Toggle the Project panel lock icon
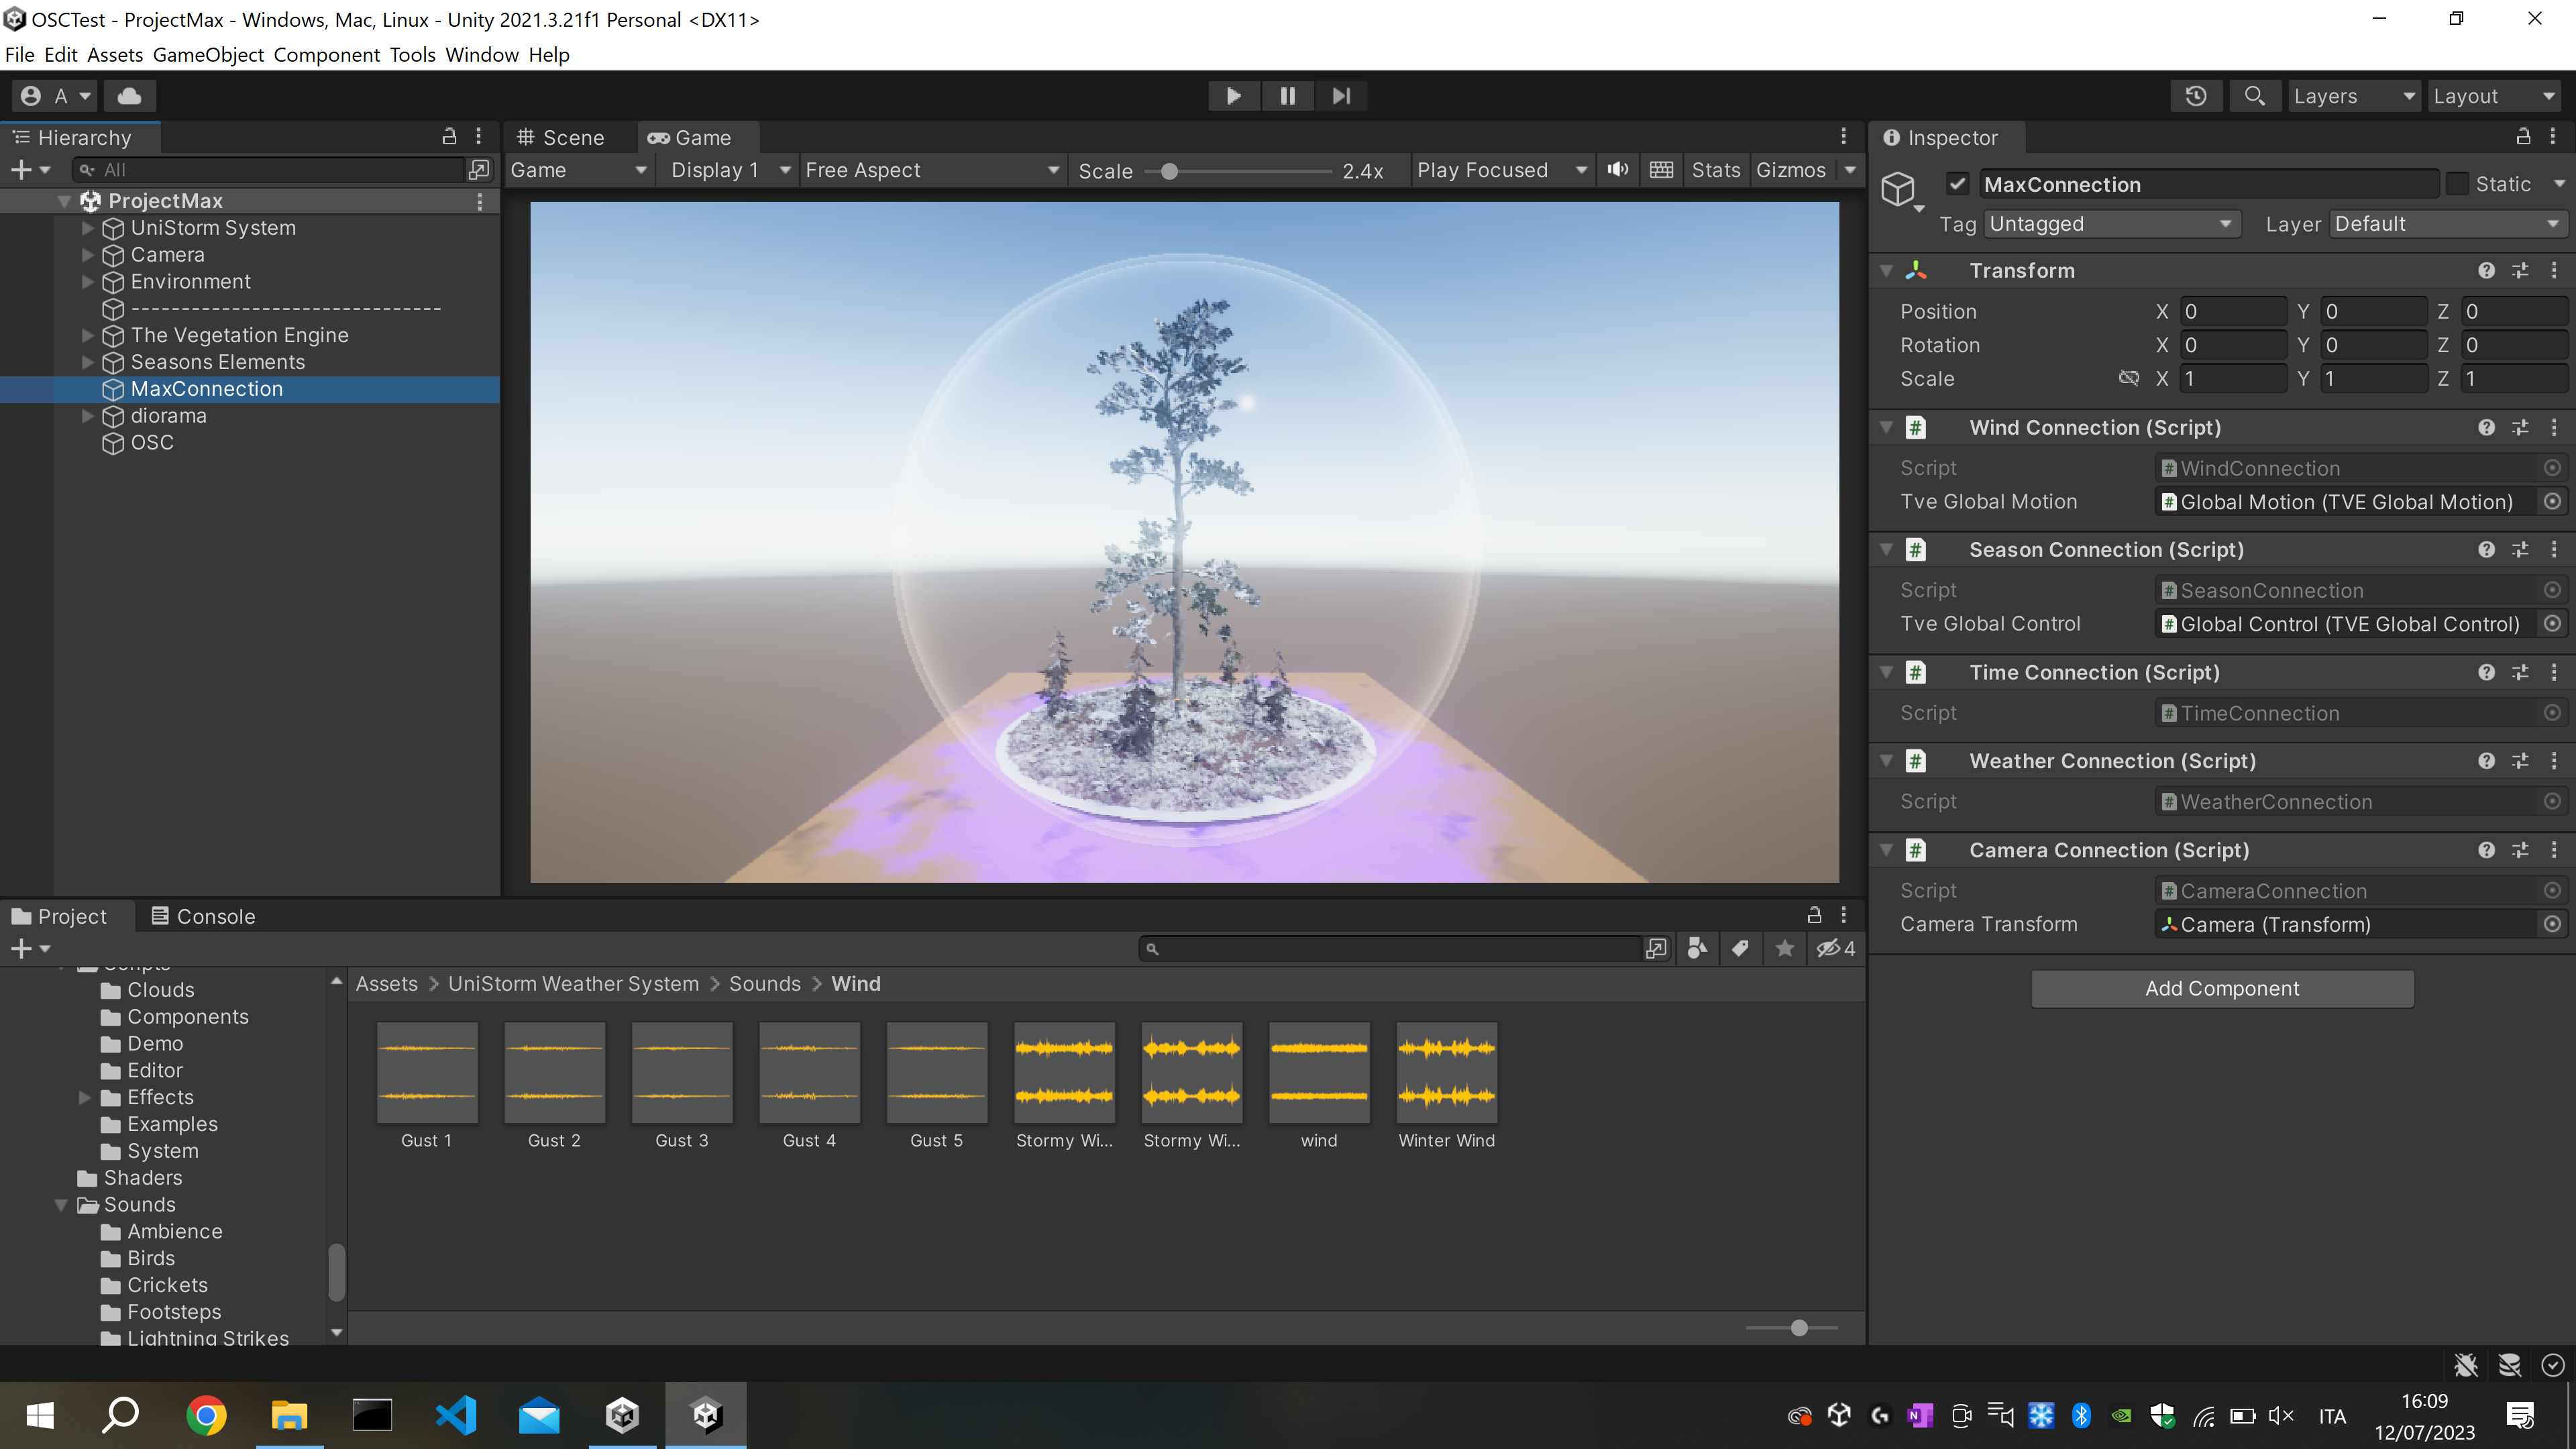 [x=1814, y=915]
